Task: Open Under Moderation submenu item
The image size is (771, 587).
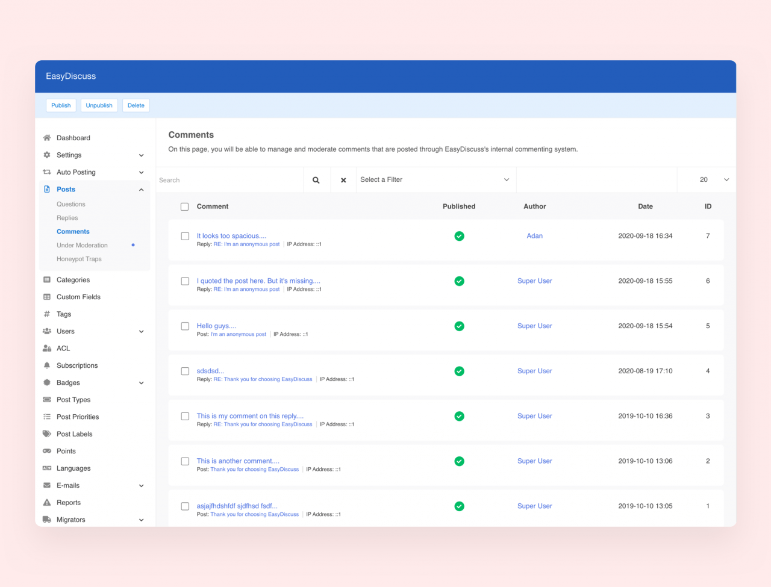Action: tap(82, 246)
